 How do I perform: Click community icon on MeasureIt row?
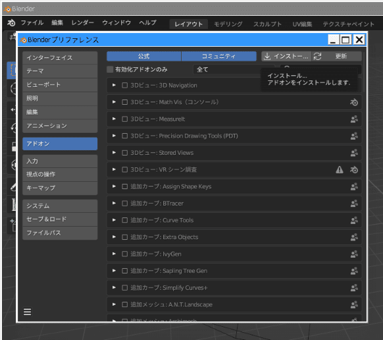click(x=354, y=119)
